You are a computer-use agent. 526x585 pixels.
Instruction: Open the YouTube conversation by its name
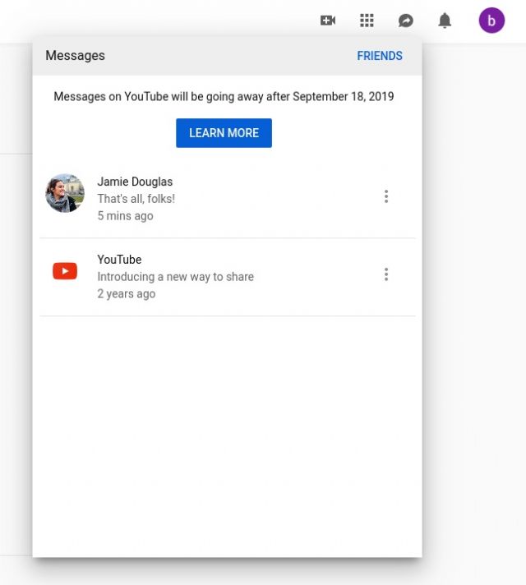pos(119,260)
